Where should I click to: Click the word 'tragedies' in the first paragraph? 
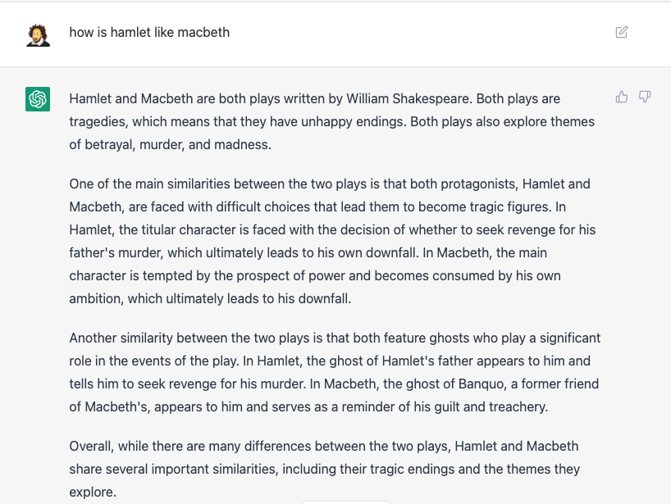(98, 122)
